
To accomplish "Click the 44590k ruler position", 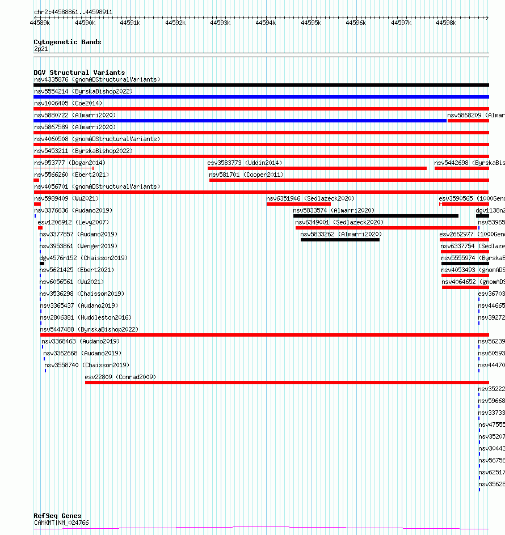I will 85,23.
